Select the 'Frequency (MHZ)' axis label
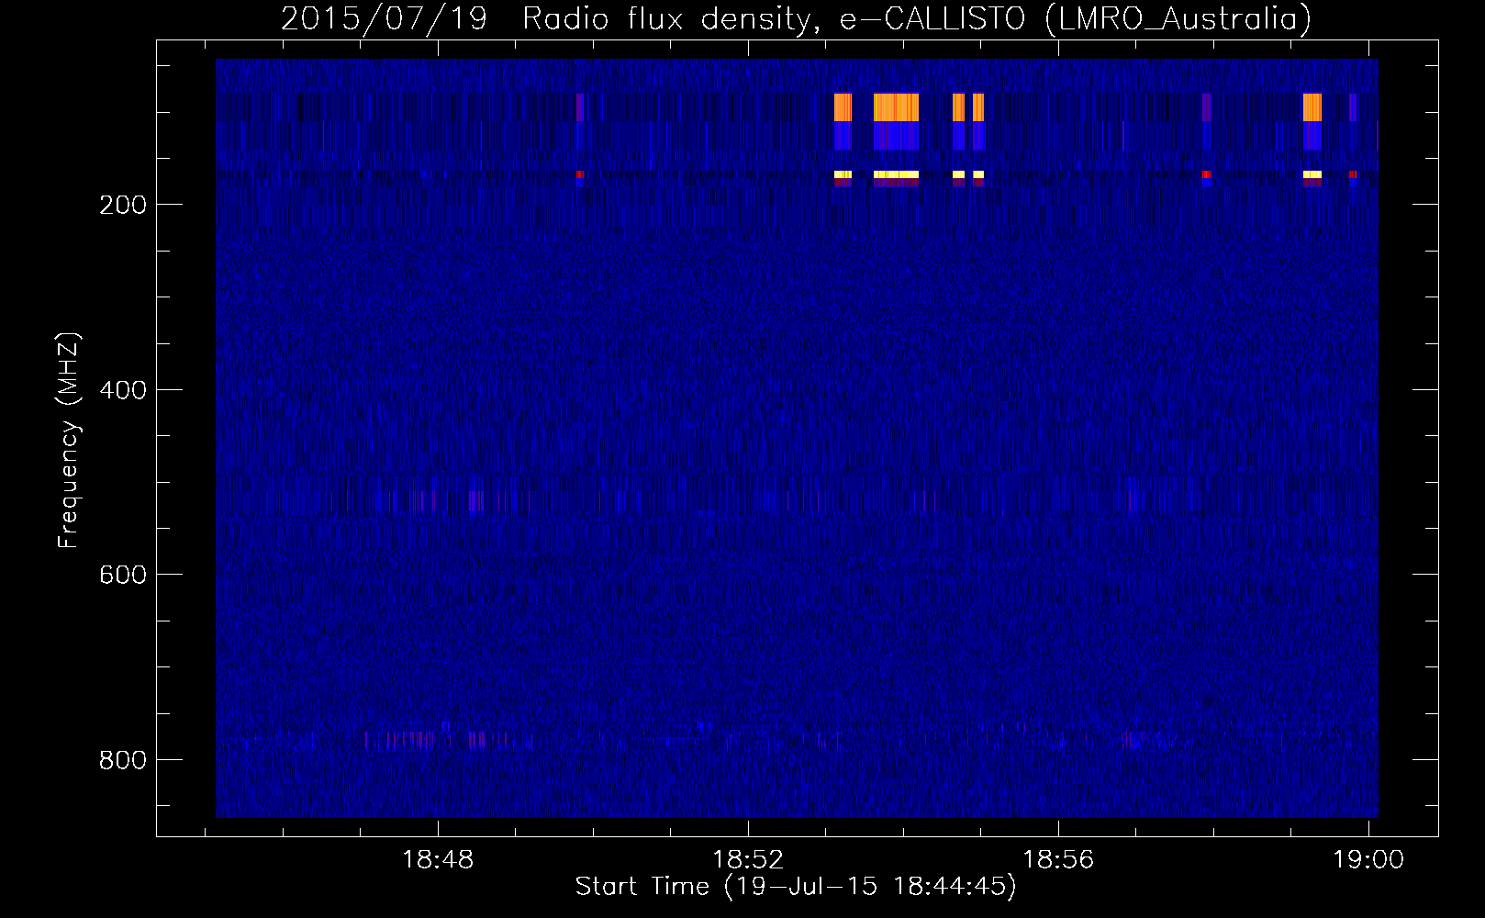 point(69,441)
